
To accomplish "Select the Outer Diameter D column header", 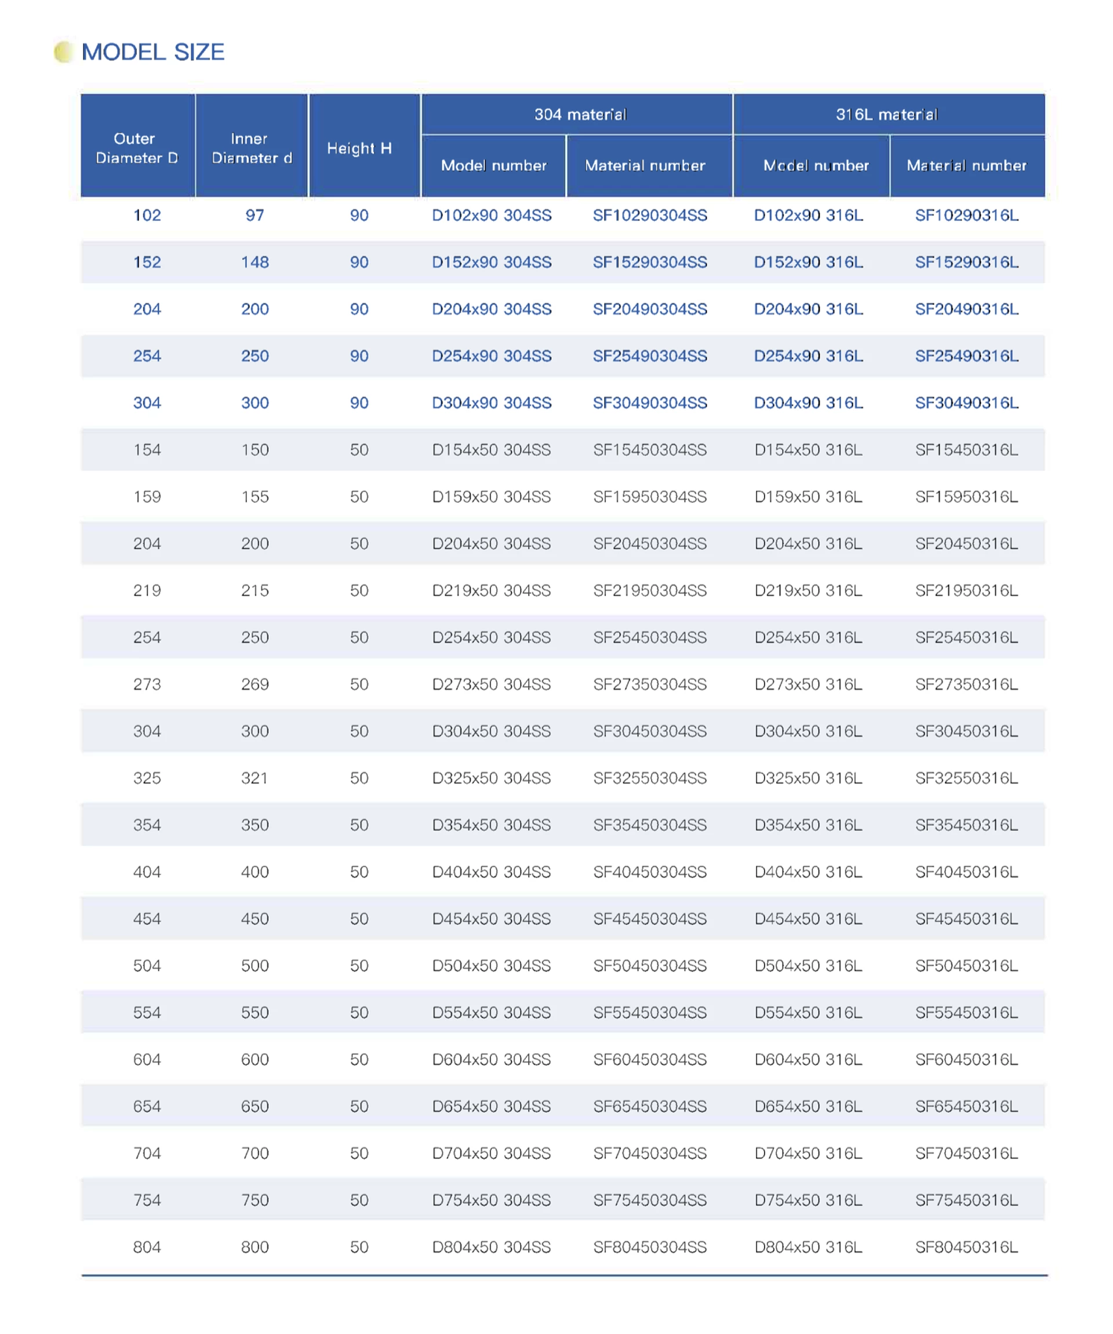I will (x=137, y=148).
